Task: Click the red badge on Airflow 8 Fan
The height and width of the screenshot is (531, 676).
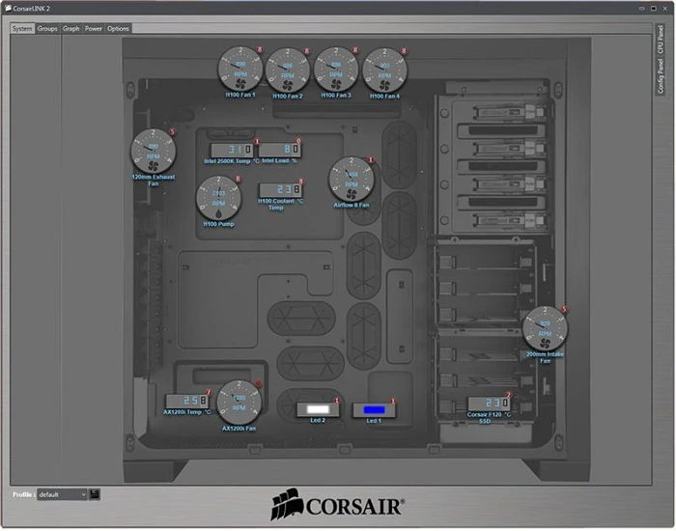Action: pos(370,160)
